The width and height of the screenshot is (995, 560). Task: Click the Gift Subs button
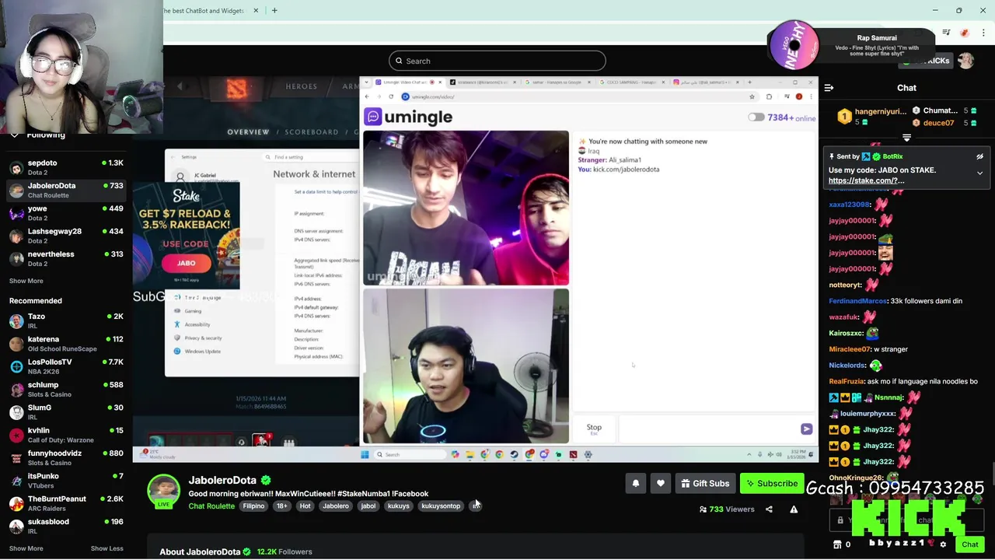(x=705, y=484)
